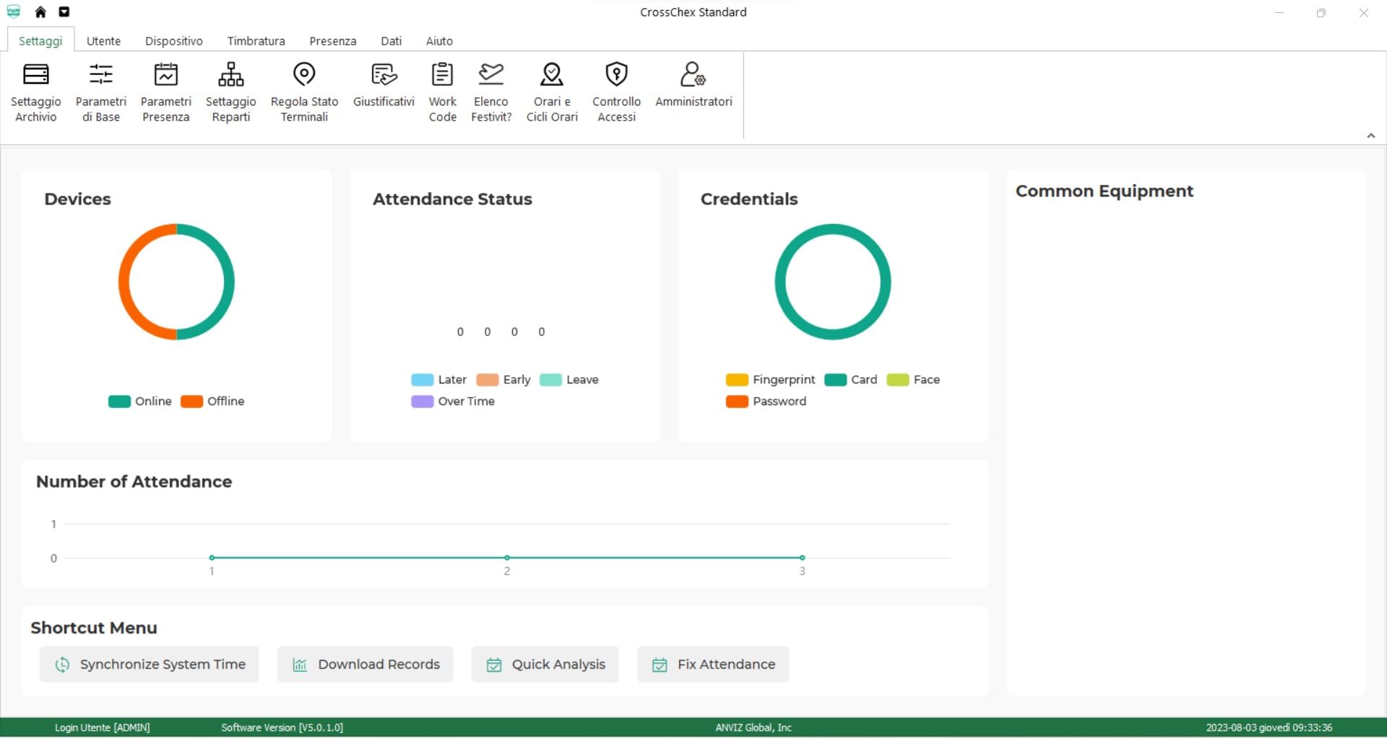Viewport: 1387px width, 738px height.
Task: Toggle the Face legend swatch
Action: tap(898, 380)
